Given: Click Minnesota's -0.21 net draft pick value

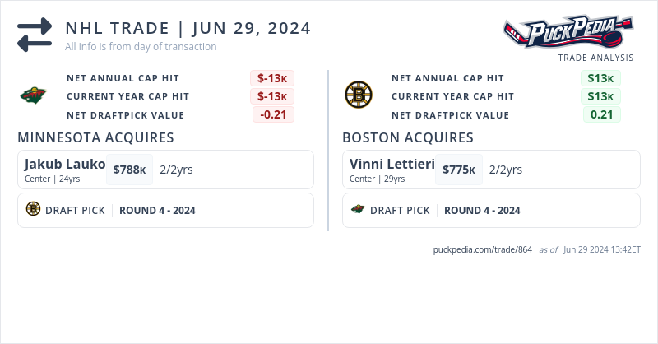Looking at the screenshot, I should [x=273, y=114].
